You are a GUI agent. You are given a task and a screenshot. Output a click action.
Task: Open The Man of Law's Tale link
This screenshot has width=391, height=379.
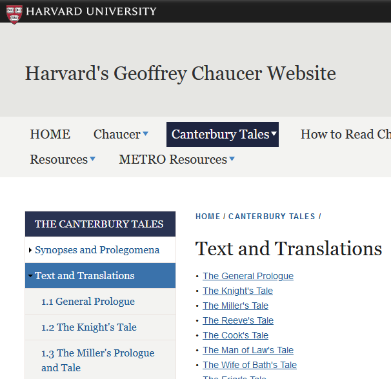click(248, 350)
